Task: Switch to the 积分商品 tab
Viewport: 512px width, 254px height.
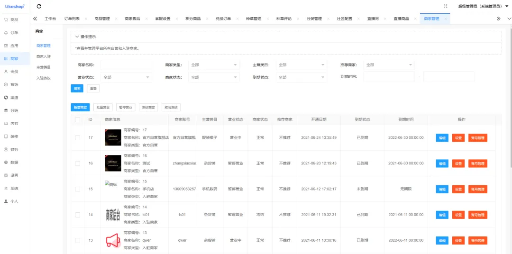Action: pos(193,18)
